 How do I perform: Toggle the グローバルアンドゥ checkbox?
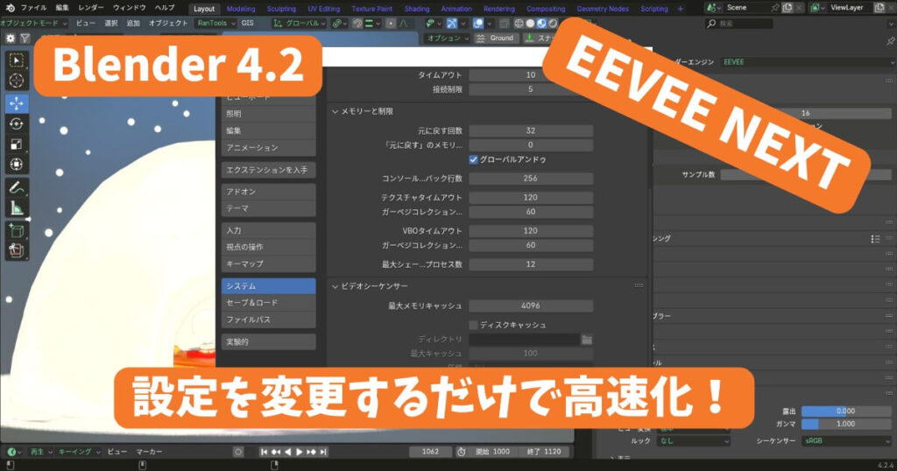click(x=473, y=159)
